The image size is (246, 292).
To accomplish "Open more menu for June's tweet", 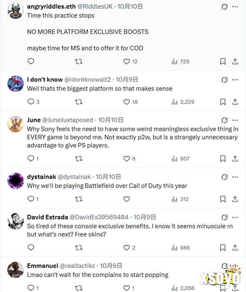I will point(235,120).
